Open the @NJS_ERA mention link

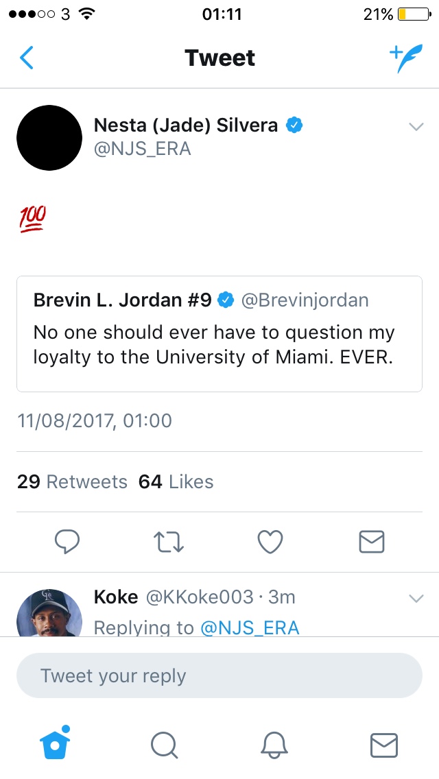tap(250, 627)
